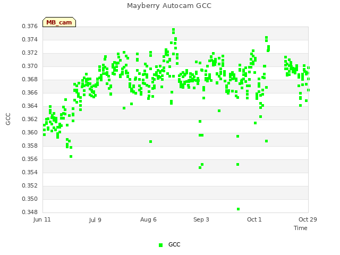
Task: Click the Oct 1 x-axis label
Action: pos(254,219)
